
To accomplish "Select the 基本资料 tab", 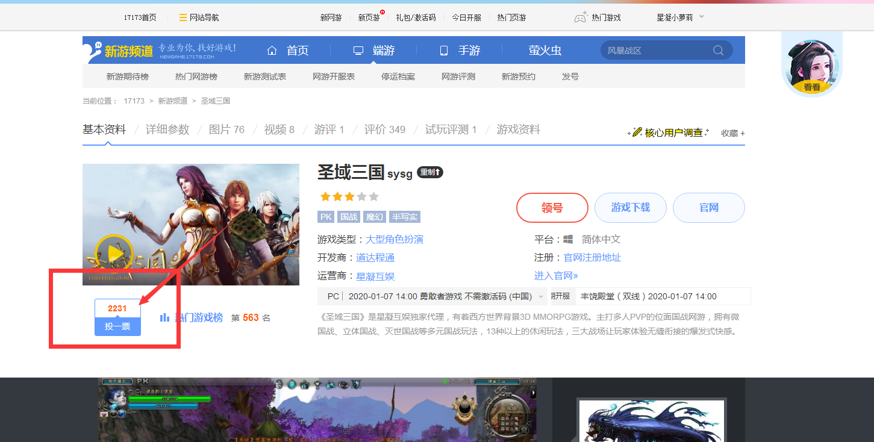I will 104,129.
